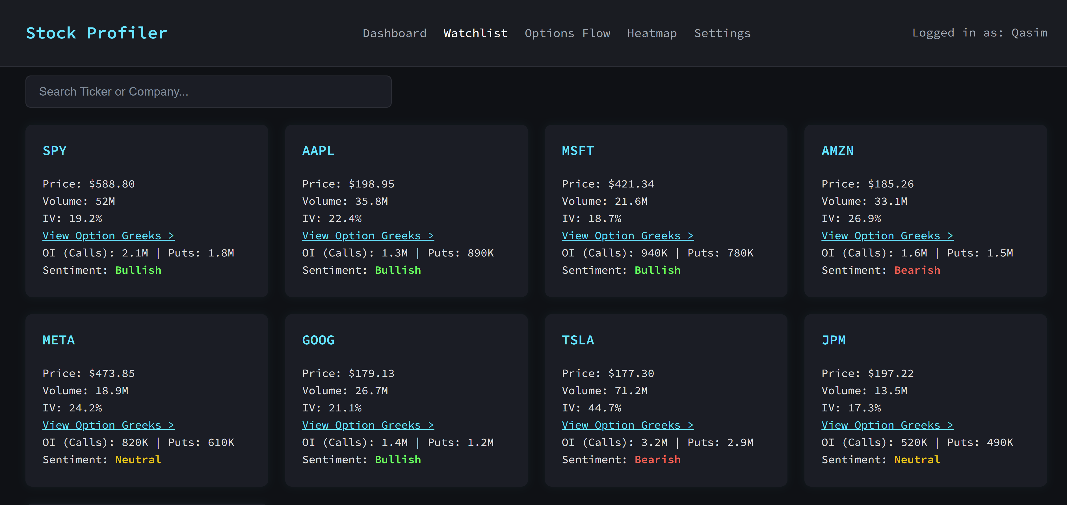This screenshot has height=505, width=1067.
Task: Open the Stock Profiler home logo
Action: click(96, 33)
